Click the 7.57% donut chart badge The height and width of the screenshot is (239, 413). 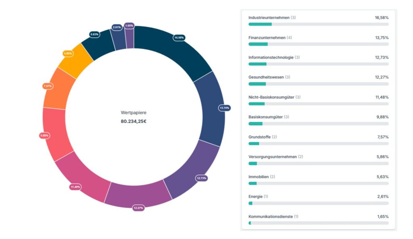48,86
